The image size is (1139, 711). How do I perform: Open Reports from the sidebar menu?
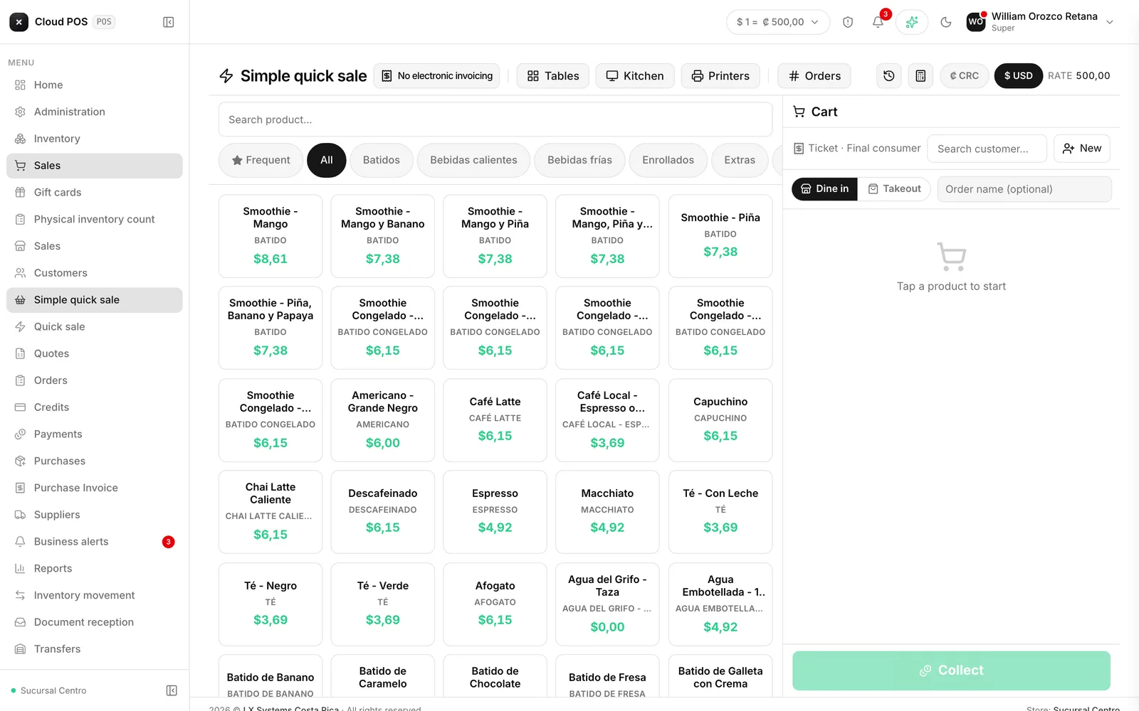[x=95, y=569]
